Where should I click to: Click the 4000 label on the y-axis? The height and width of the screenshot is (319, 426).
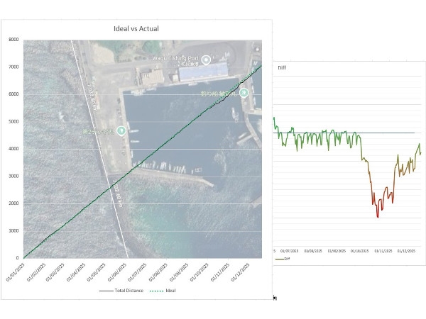(13, 149)
